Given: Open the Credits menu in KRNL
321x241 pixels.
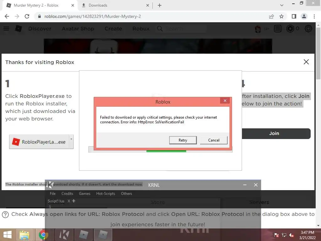Looking at the screenshot, I should [x=67, y=193].
